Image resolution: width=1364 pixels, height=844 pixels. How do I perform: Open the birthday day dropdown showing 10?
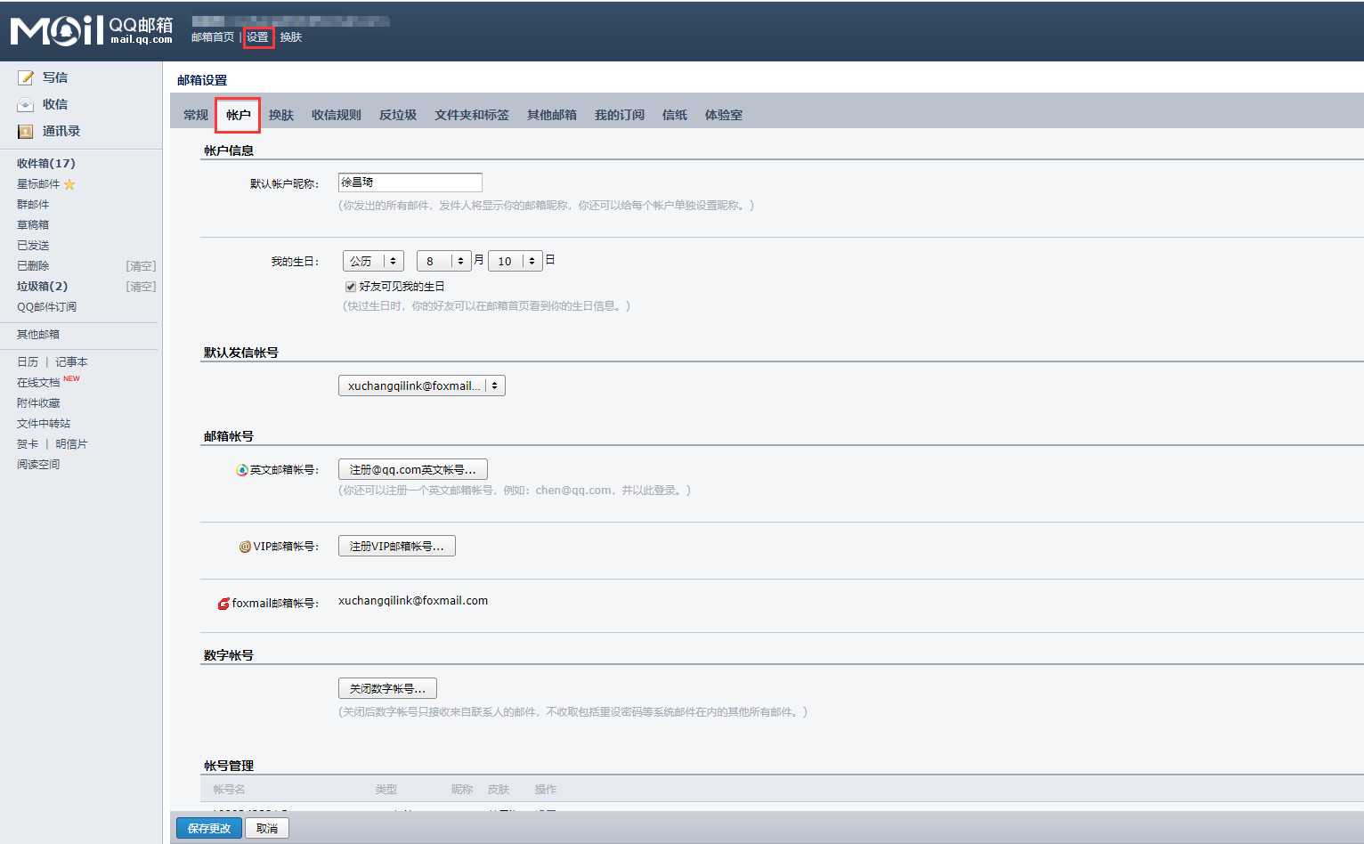(515, 261)
